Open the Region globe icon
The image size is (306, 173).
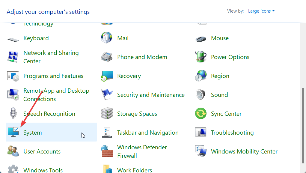point(201,76)
